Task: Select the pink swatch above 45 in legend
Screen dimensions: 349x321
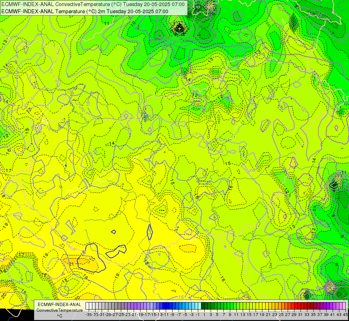Action: (x=344, y=306)
